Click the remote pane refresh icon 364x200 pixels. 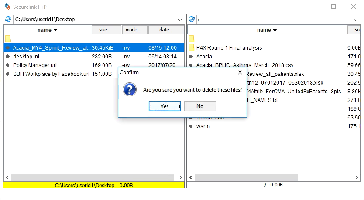pyautogui.click(x=191, y=20)
